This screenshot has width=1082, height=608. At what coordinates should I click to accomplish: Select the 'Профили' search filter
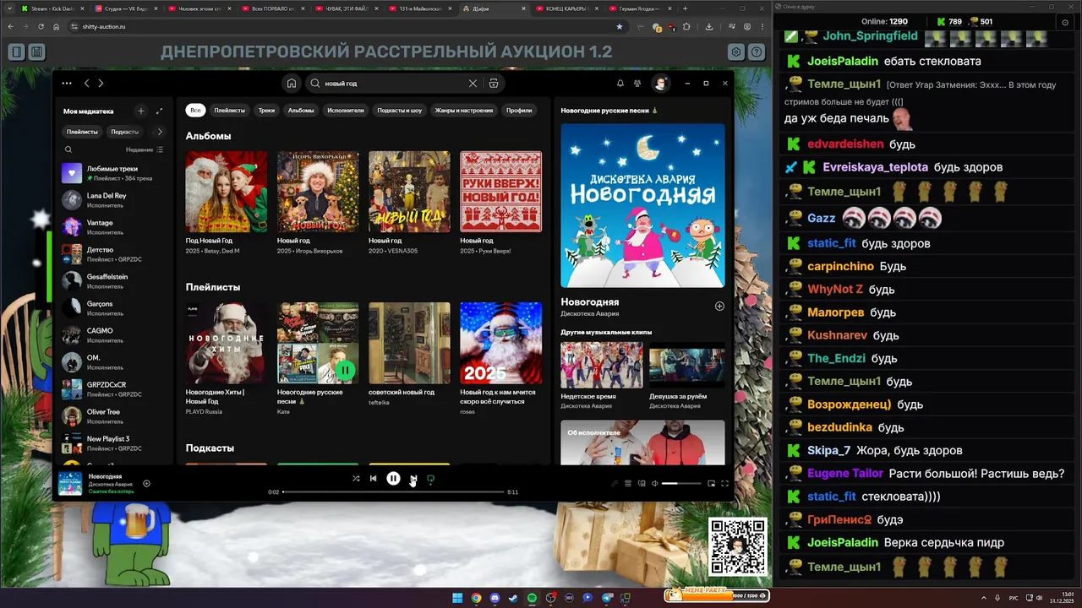[519, 111]
